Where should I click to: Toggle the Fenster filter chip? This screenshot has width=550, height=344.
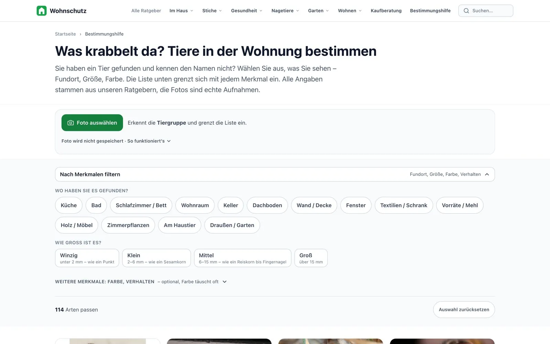pos(356,205)
